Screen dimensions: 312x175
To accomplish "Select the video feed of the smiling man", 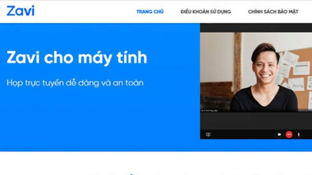I will (x=256, y=72).
